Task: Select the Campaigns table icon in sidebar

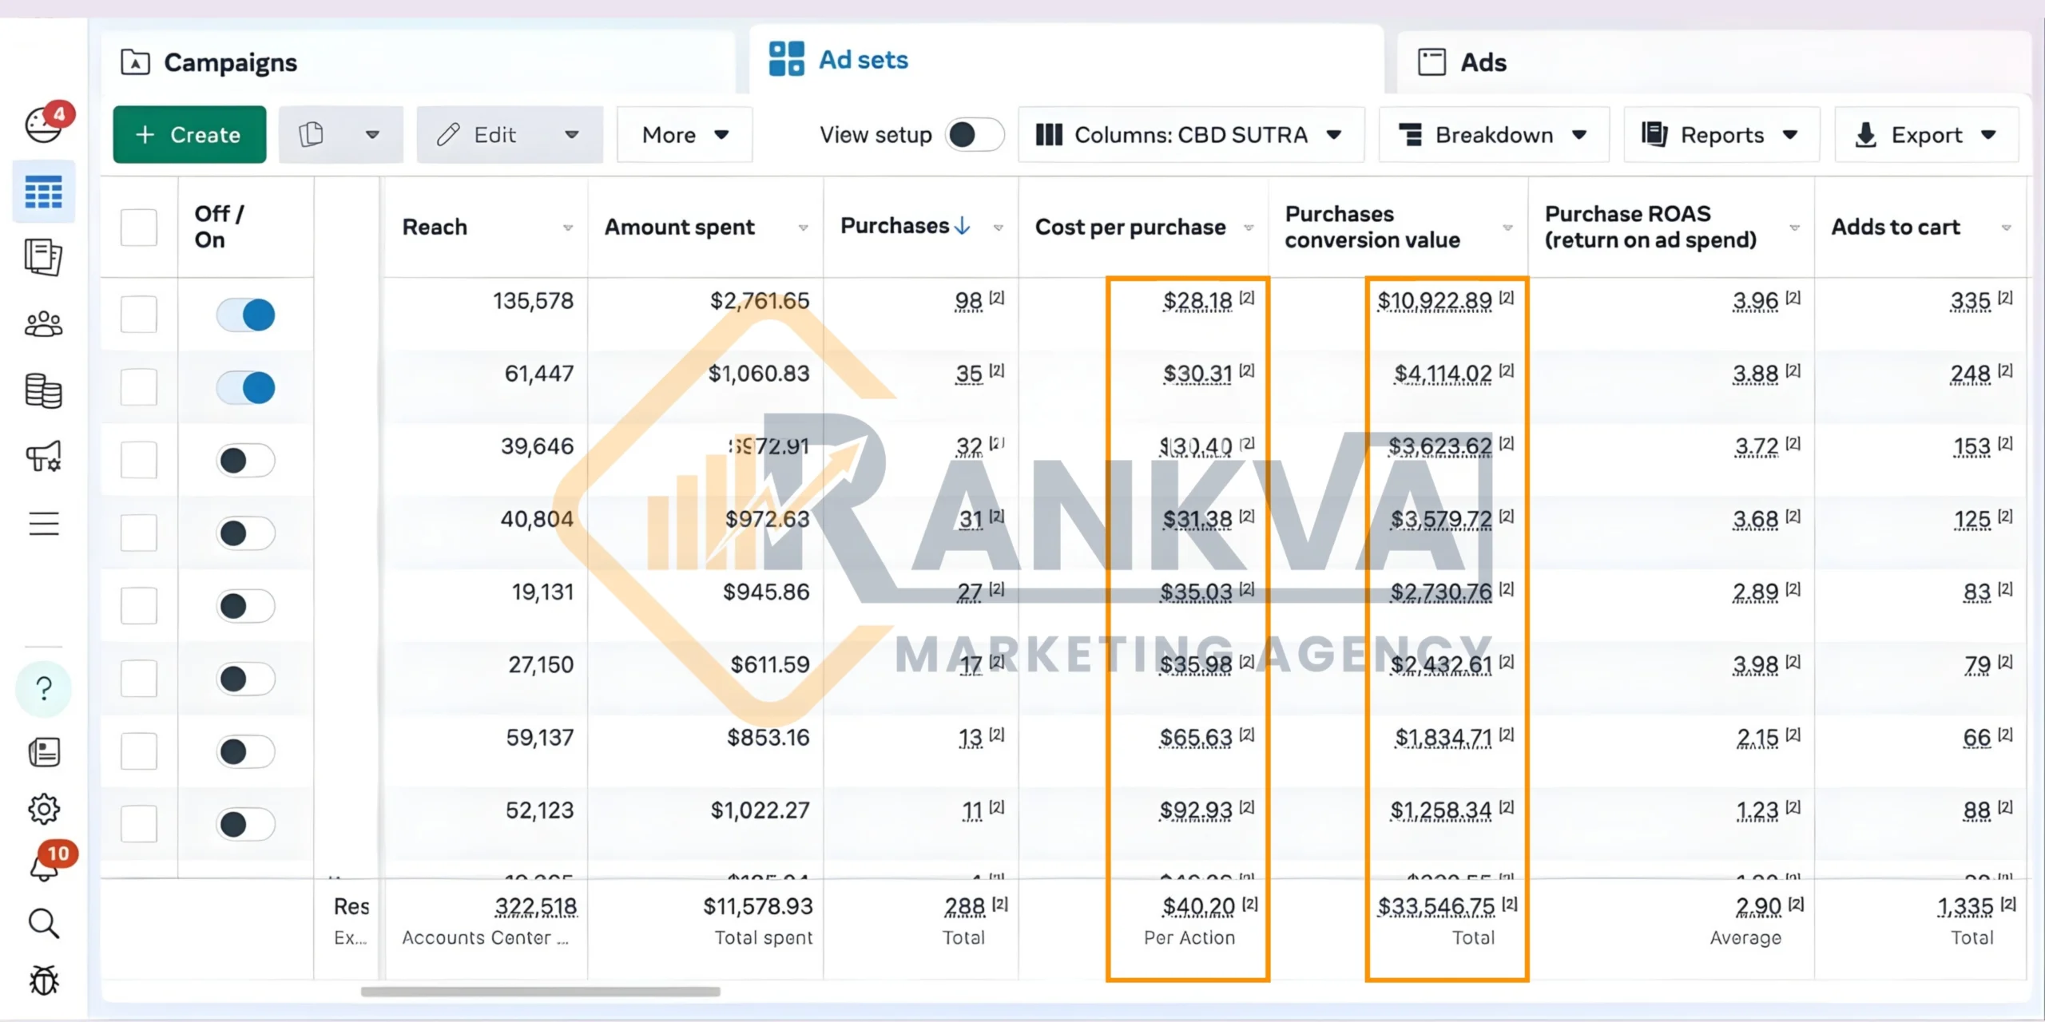Action: coord(44,192)
